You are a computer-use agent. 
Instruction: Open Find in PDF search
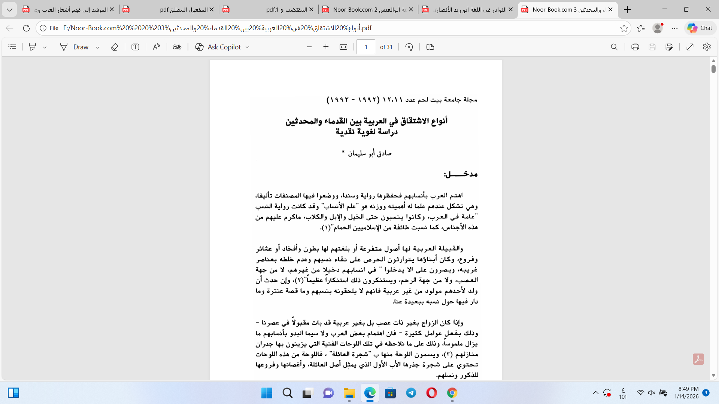click(x=614, y=47)
